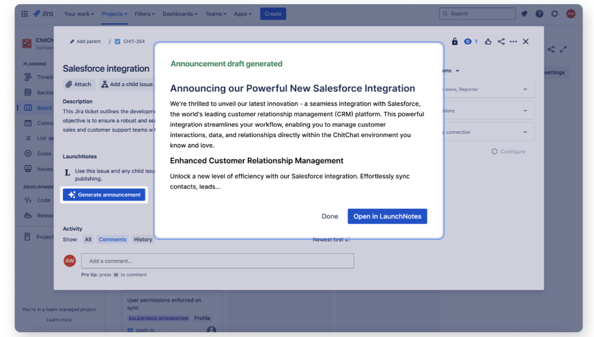Open the Jira app switcher grid
Image resolution: width=594 pixels, height=337 pixels.
click(x=25, y=14)
